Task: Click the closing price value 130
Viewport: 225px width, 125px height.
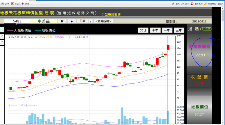Action: 199,83
